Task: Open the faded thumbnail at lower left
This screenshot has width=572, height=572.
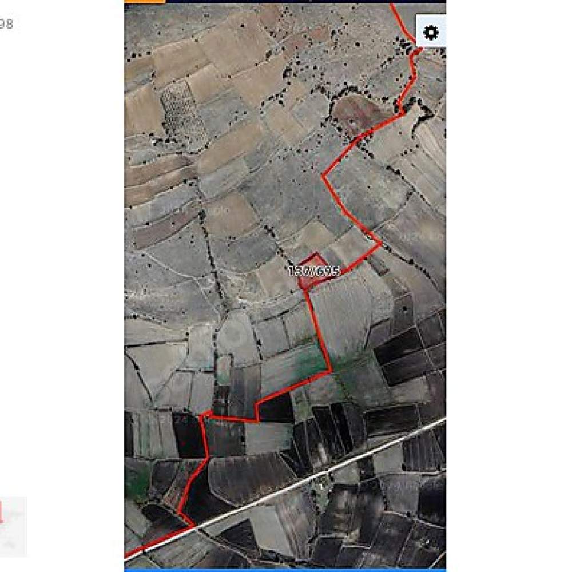Action: pos(13,526)
